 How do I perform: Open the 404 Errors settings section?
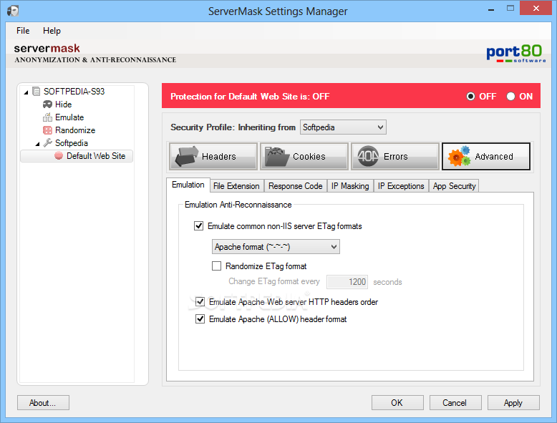pyautogui.click(x=395, y=157)
